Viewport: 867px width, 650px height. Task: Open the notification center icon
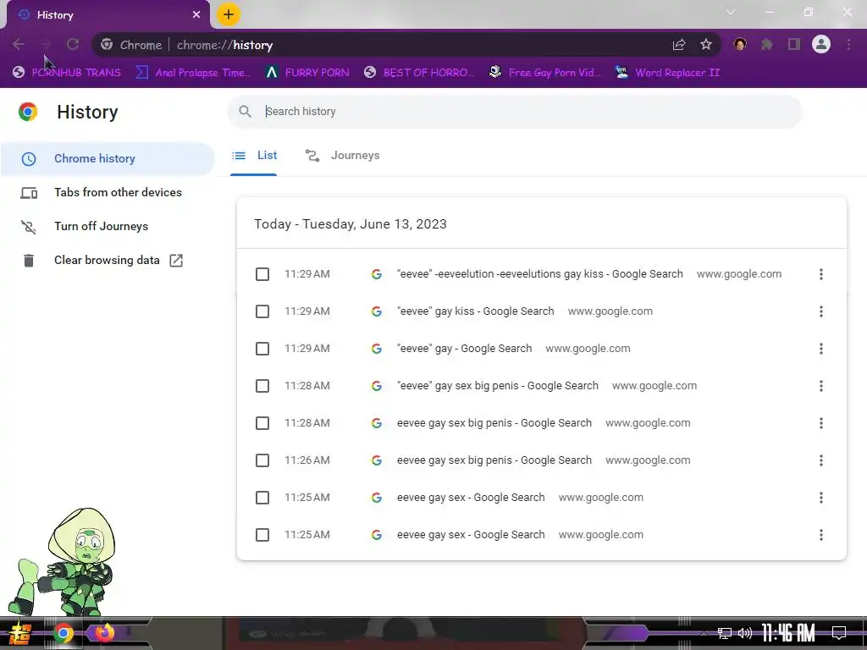839,632
